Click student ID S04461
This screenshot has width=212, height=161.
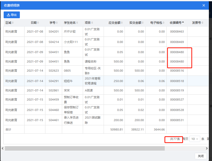[x=54, y=120]
